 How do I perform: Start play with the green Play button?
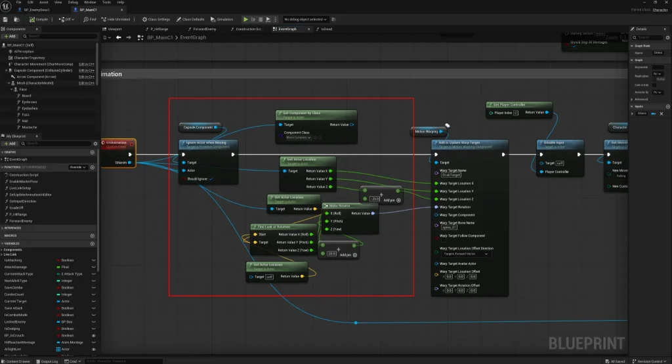245,19
